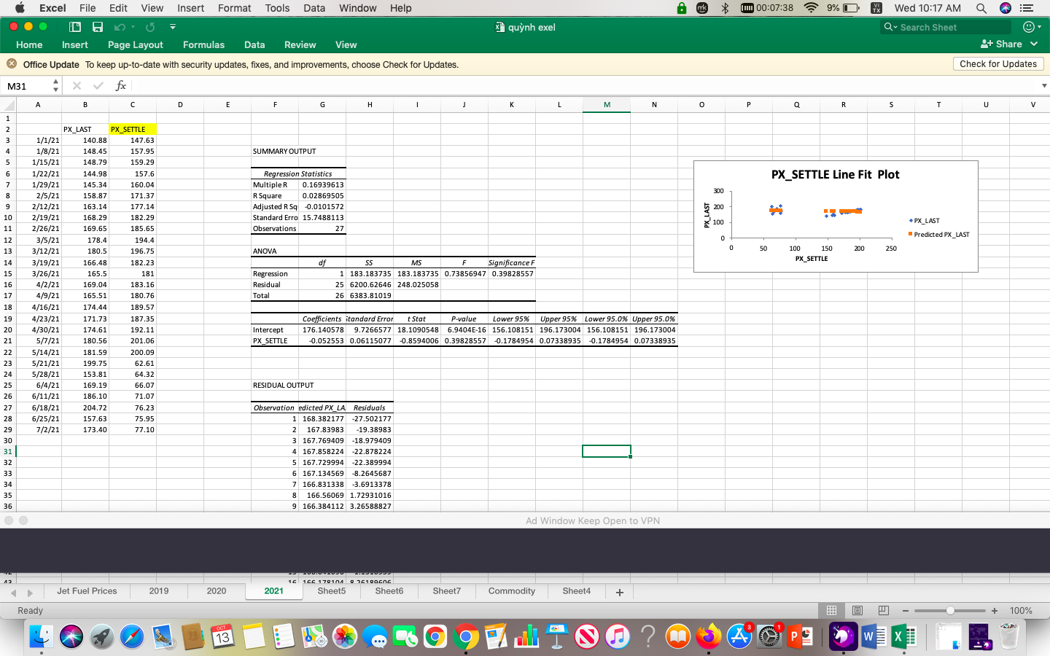Open the Format menu in the menu bar
1050x656 pixels.
234,8
